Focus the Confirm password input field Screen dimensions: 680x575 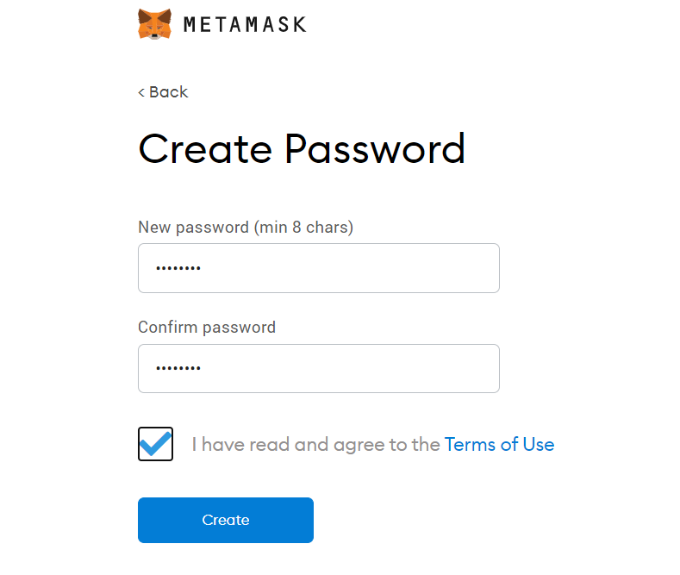(319, 369)
